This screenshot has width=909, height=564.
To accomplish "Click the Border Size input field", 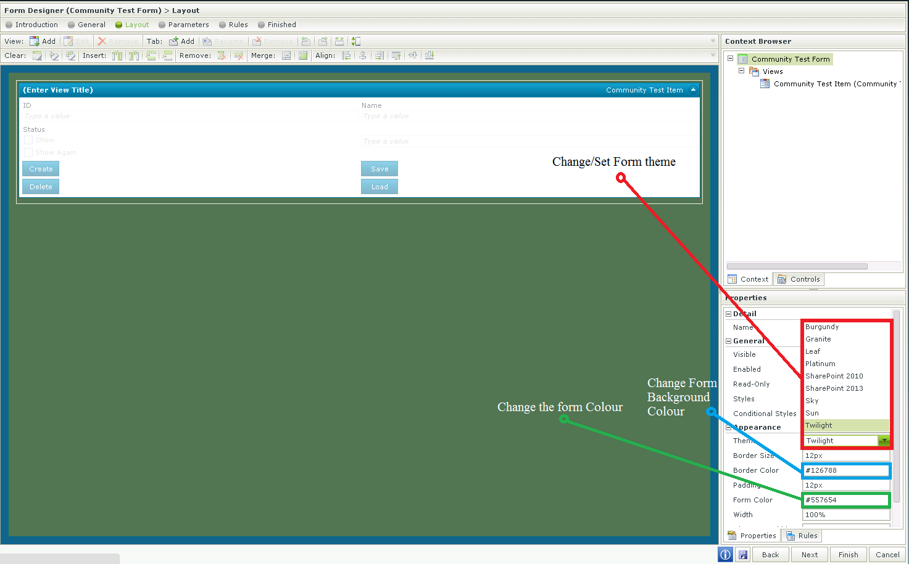I will click(846, 456).
